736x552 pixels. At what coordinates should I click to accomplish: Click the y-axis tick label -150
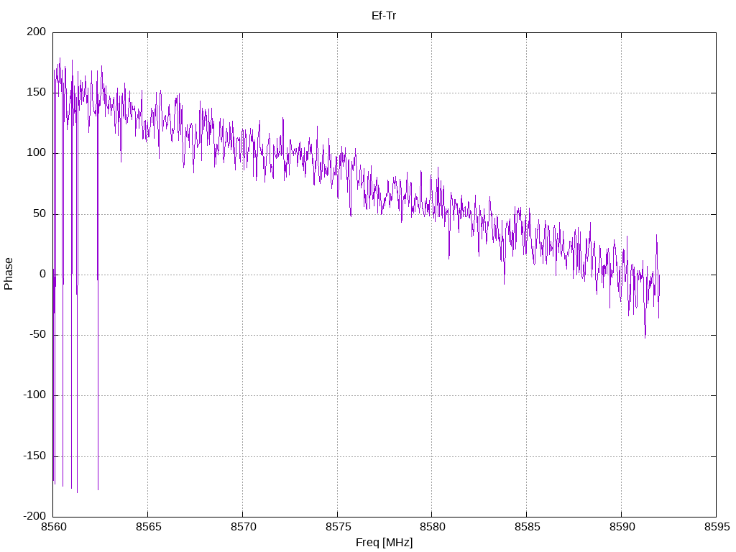pos(34,456)
